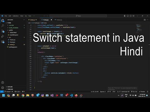This screenshot has width=150, height=112.
Task: Click the master branch in status bar
Action: (x=7, y=91)
